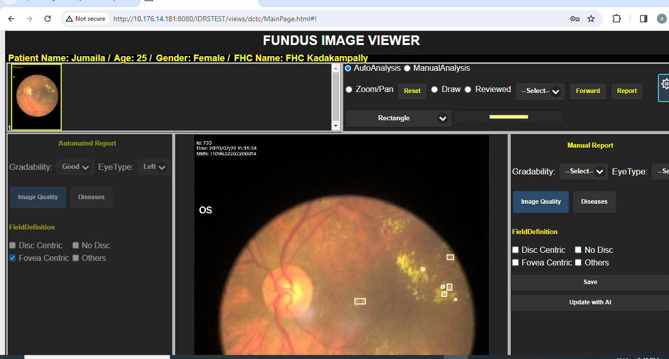Image resolution: width=669 pixels, height=359 pixels.
Task: Open Image Quality tab in Manual Report
Action: click(541, 202)
